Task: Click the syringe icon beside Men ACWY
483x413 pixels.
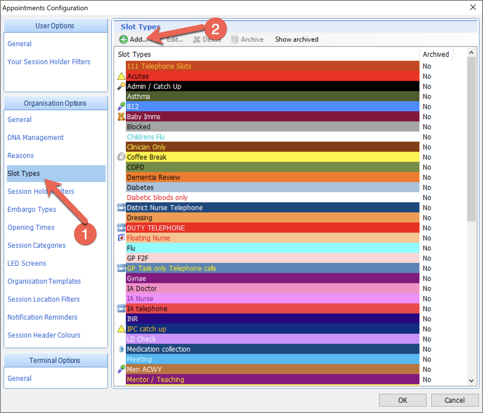Action: pyautogui.click(x=121, y=369)
